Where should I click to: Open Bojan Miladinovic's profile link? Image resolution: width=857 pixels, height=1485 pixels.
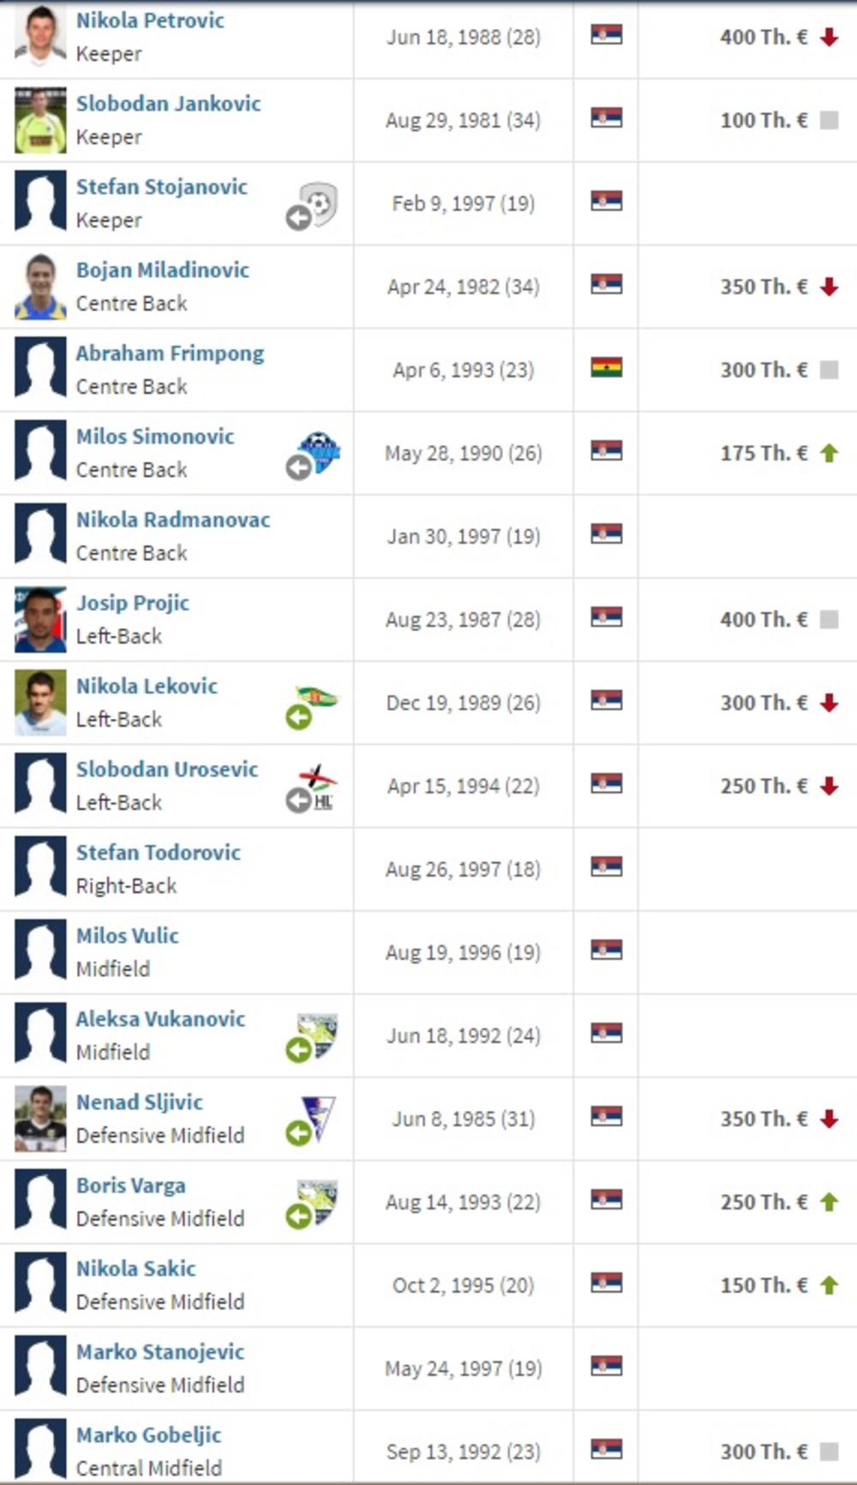pos(163,270)
